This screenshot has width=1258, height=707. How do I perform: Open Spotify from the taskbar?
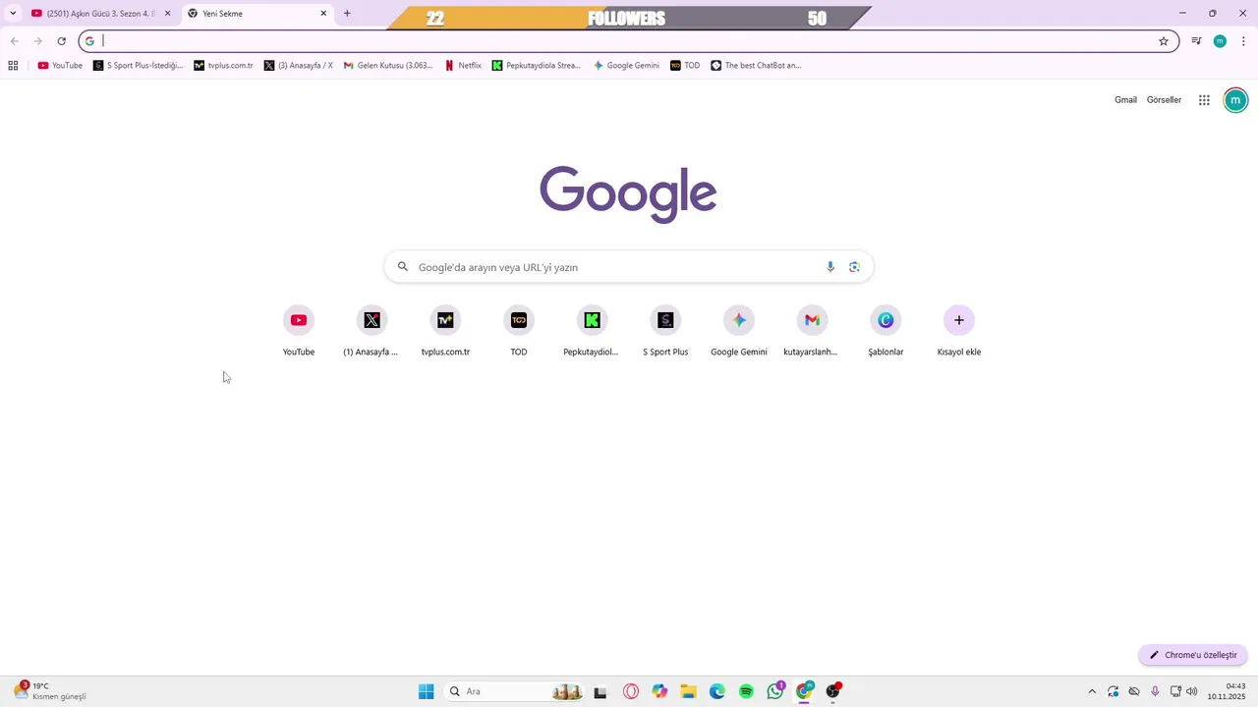click(x=746, y=691)
